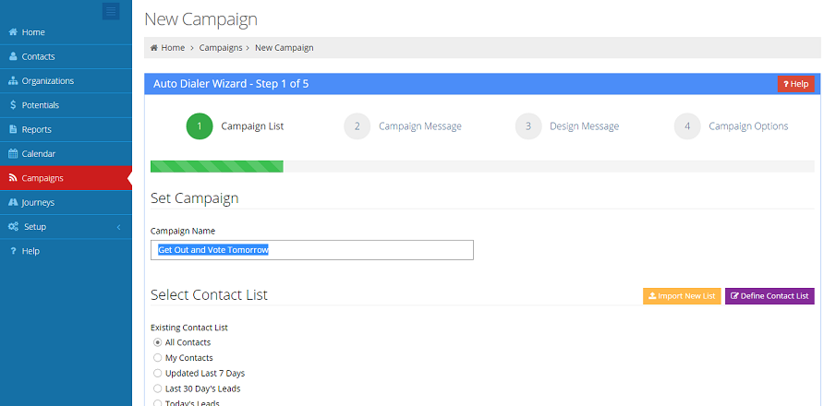
Task: Click the Calendar icon in sidebar
Action: (x=13, y=153)
